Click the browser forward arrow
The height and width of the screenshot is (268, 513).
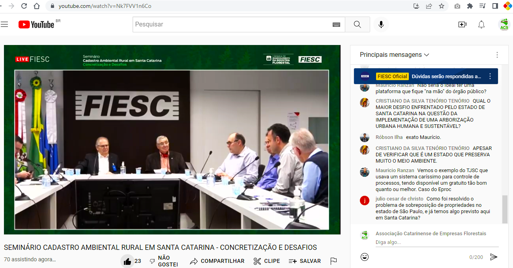tap(11, 6)
